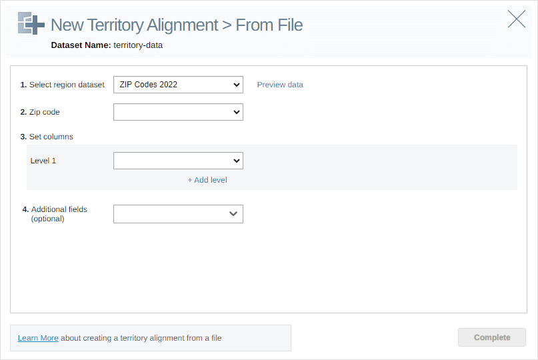This screenshot has height=360, width=538.
Task: Click the "Additional fields (optional)" label
Action: pos(59,214)
